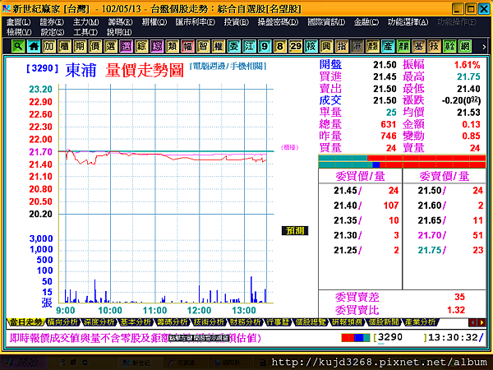Click the magenta 選 toolbar icon
493x370 pixels.
[126, 46]
